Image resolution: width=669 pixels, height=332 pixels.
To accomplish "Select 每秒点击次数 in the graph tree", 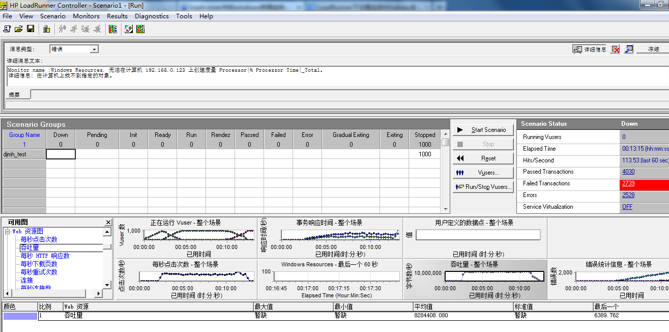I will (x=39, y=239).
